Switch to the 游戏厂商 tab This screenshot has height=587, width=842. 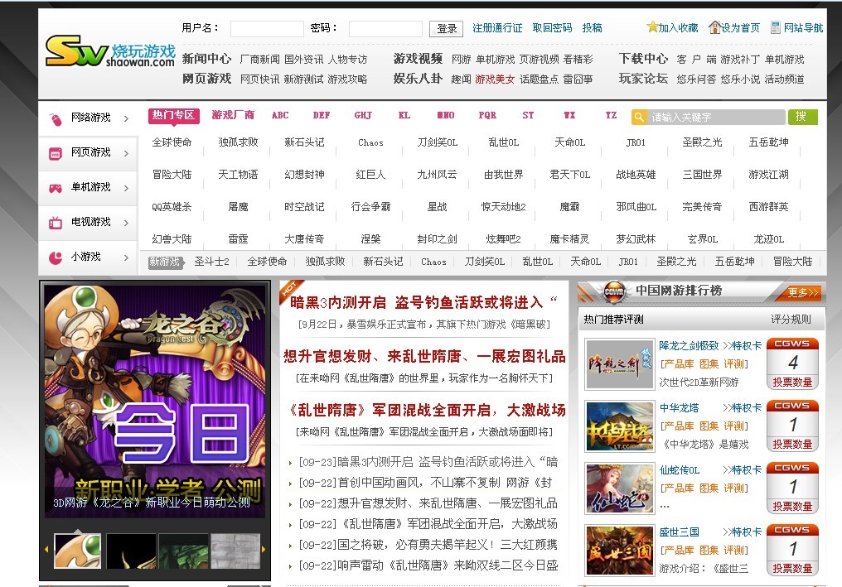click(233, 115)
